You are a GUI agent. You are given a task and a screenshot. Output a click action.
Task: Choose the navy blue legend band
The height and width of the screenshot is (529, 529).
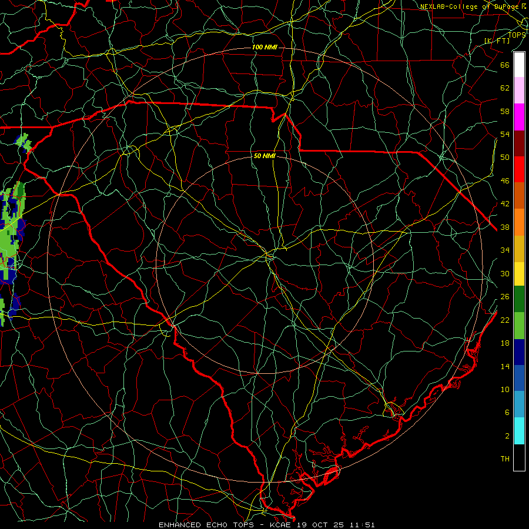tap(519, 352)
